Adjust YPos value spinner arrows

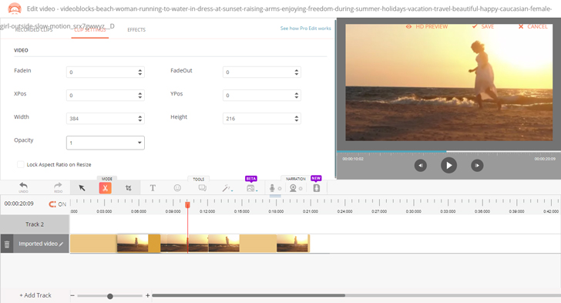296,96
